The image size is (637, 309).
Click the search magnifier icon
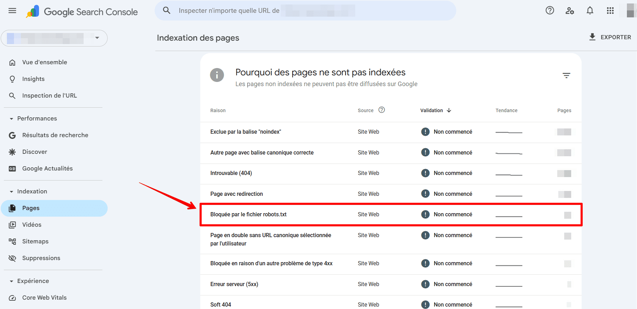coord(167,10)
